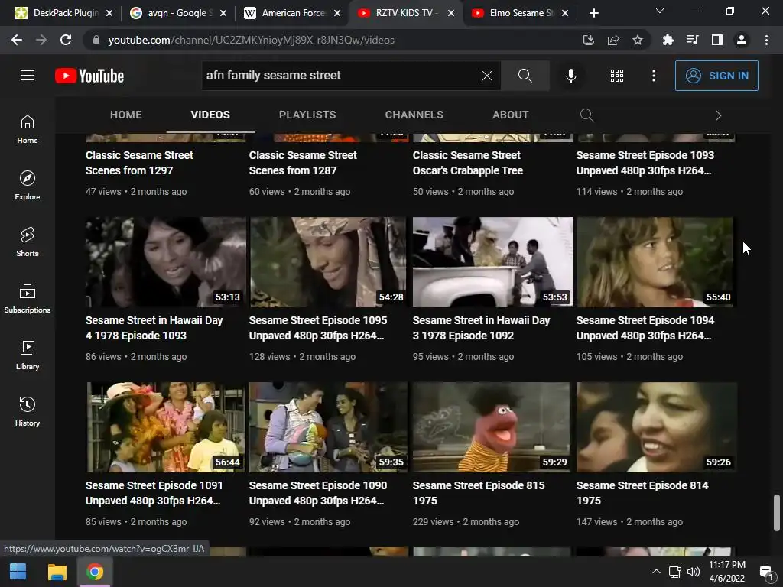The height and width of the screenshot is (587, 783).
Task: Open Sesame Street Episode 815 1975 title
Action: coord(479,493)
